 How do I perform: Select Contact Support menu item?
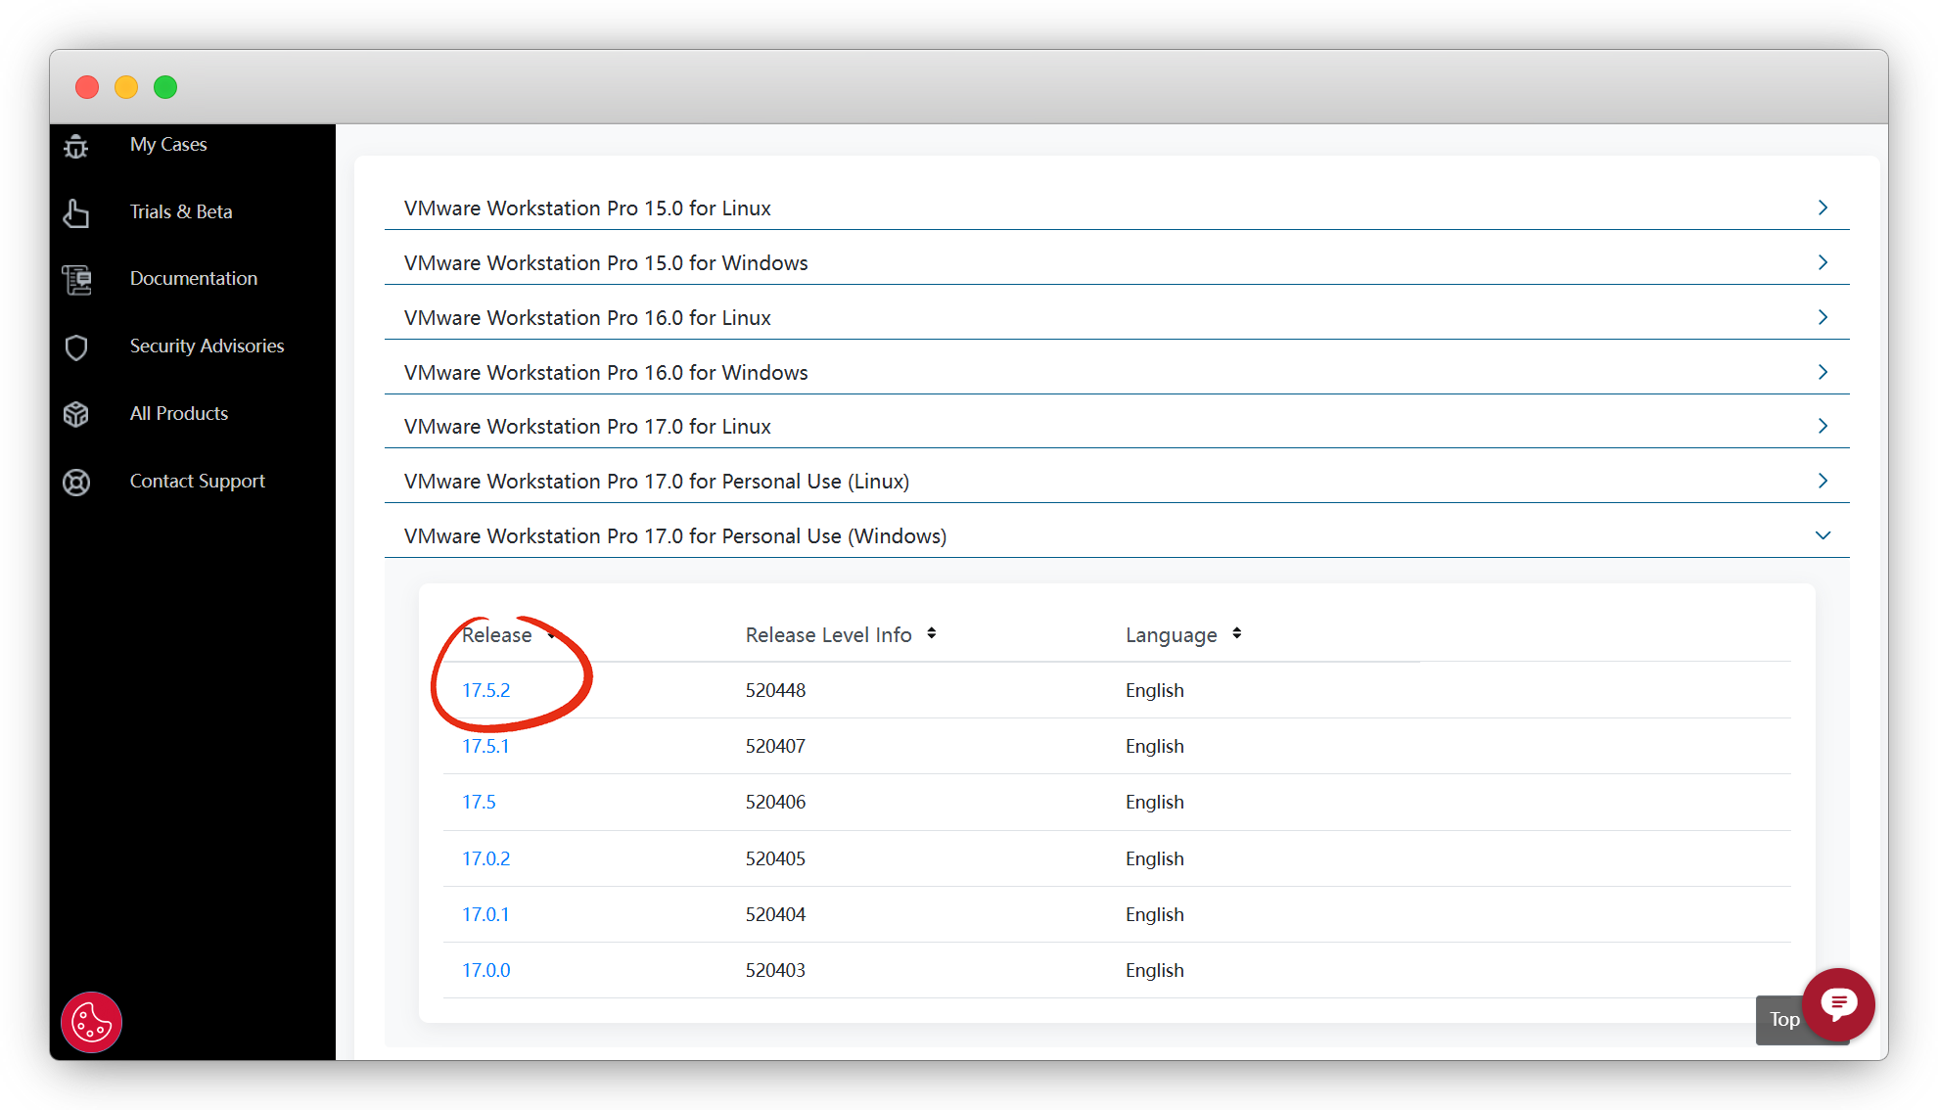(198, 481)
